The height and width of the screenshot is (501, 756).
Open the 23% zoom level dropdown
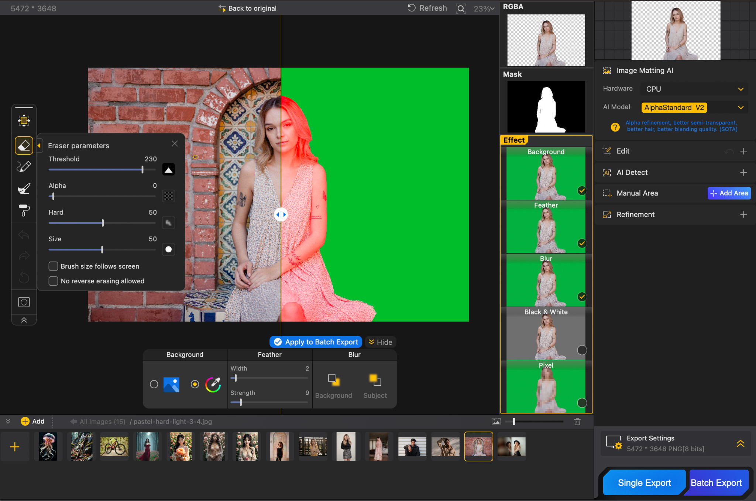(x=483, y=8)
